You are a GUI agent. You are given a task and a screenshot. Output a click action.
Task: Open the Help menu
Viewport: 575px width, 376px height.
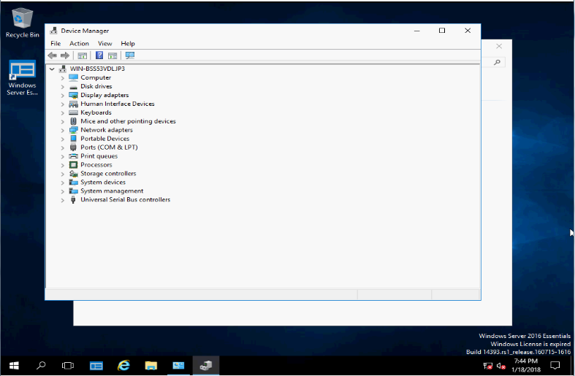coord(128,44)
